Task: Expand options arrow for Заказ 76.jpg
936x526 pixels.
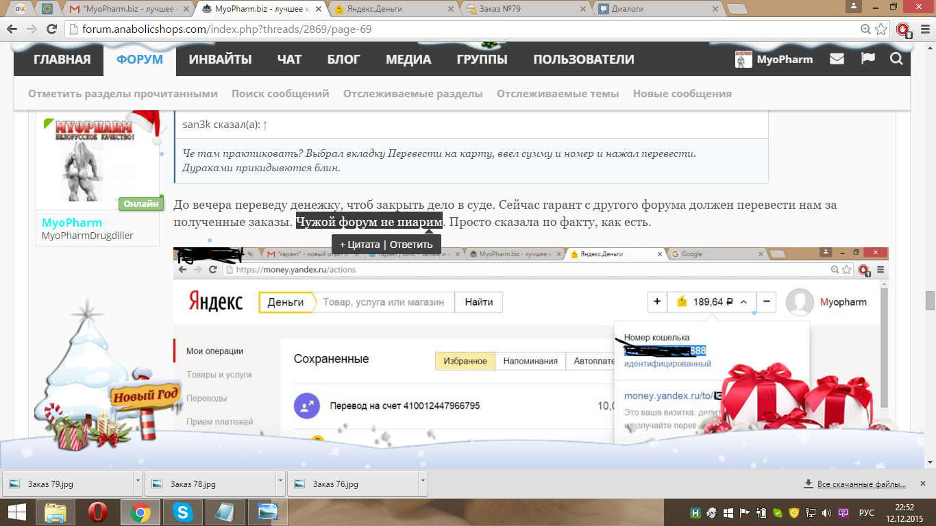Action: 423,484
